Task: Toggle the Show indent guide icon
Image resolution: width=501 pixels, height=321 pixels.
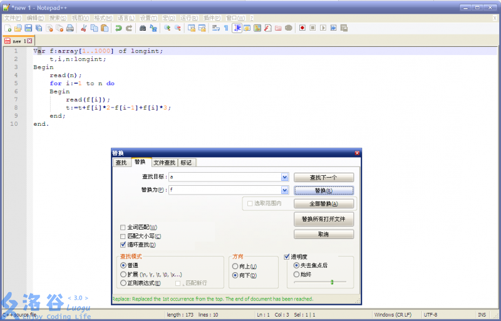Action: [237, 28]
